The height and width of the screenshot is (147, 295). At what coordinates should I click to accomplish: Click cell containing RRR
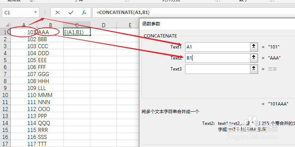pos(51,130)
